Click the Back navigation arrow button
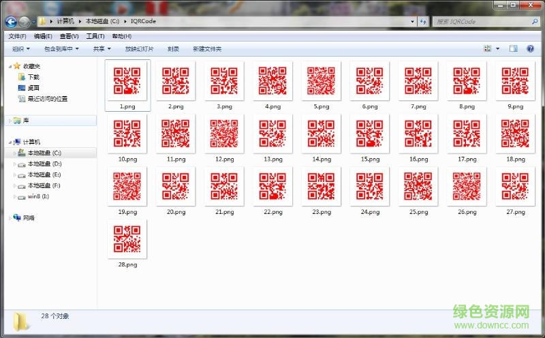The height and width of the screenshot is (338, 545). click(x=11, y=22)
